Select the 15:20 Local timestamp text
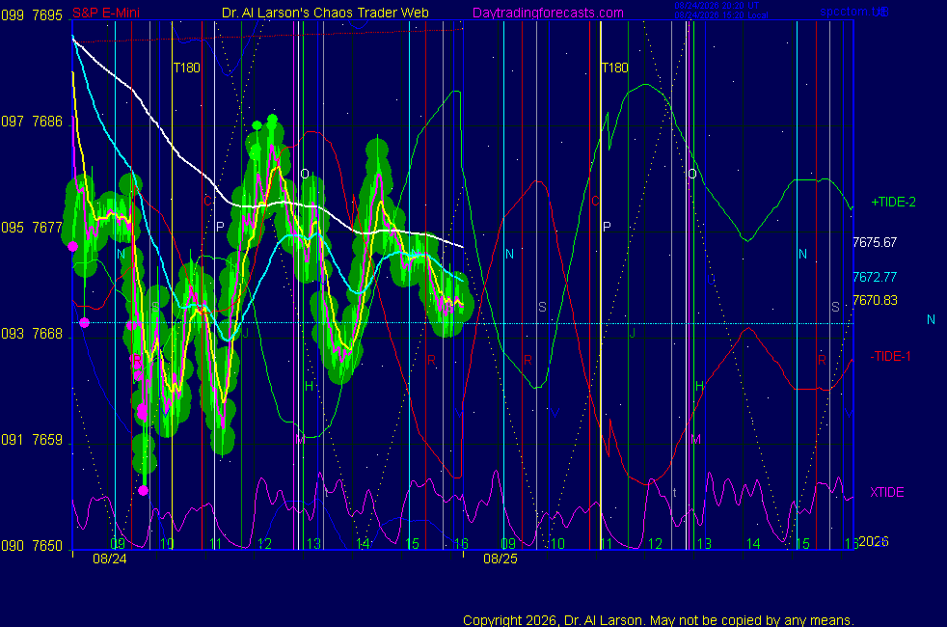The image size is (947, 627). coord(721,15)
